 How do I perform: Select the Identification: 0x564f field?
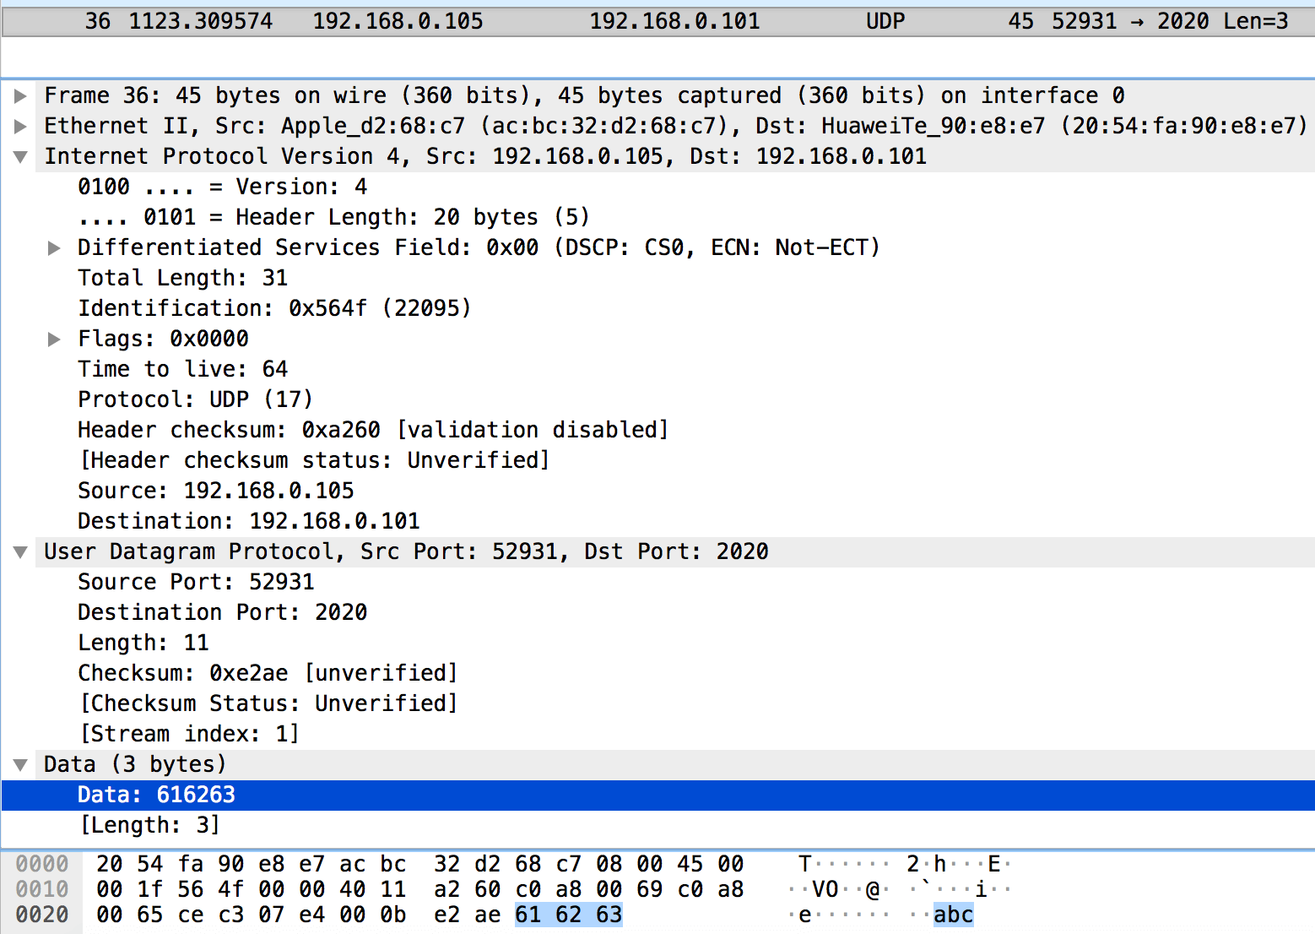coord(273,308)
